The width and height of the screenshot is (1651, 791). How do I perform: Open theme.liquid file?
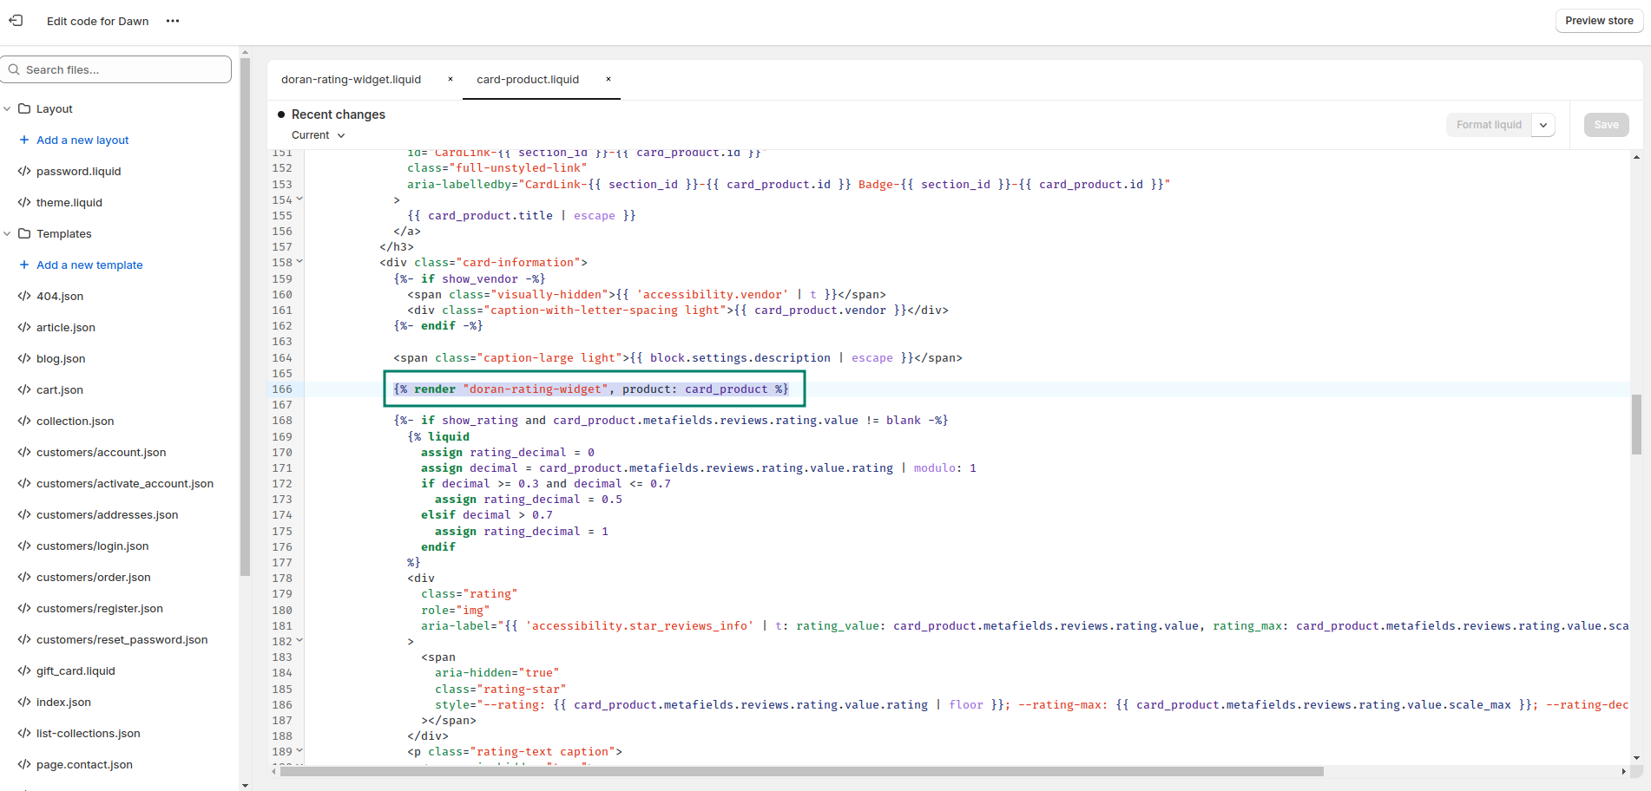pos(69,203)
